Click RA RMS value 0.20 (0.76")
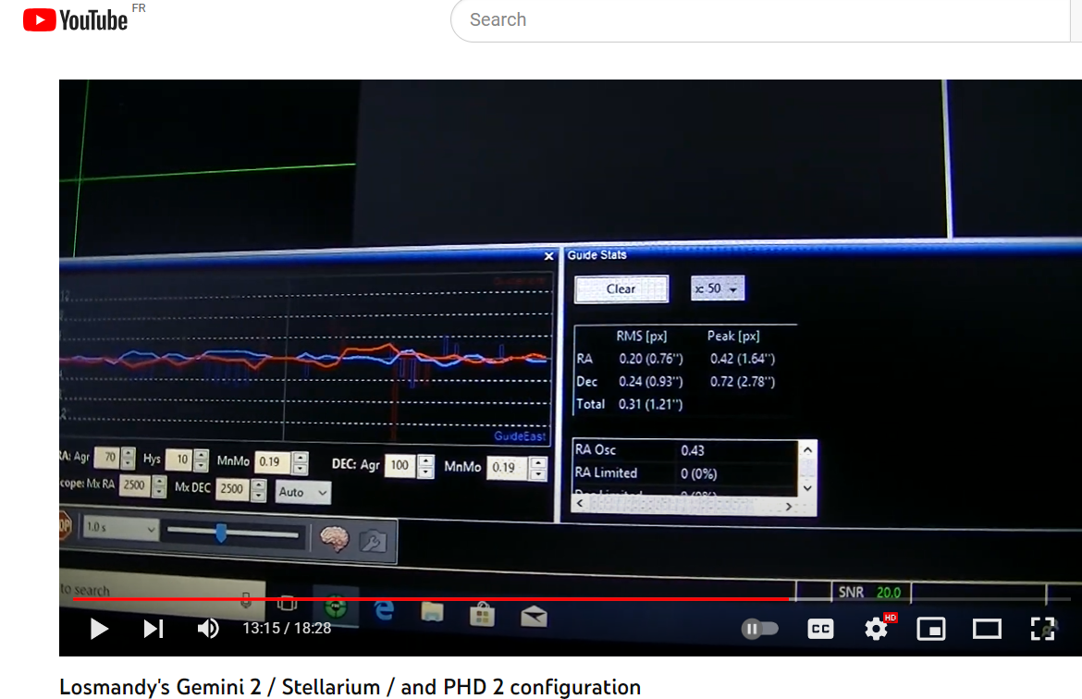The width and height of the screenshot is (1082, 699). point(651,359)
